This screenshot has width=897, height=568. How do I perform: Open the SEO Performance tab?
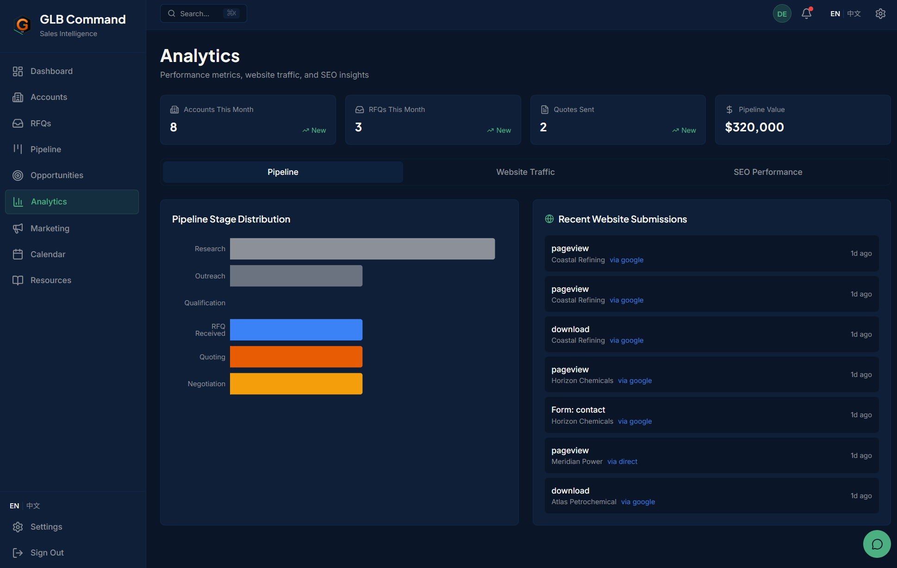tap(768, 172)
